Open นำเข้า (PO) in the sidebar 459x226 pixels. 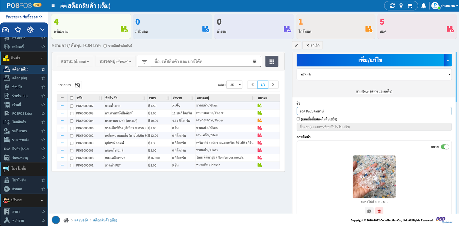tap(20, 96)
